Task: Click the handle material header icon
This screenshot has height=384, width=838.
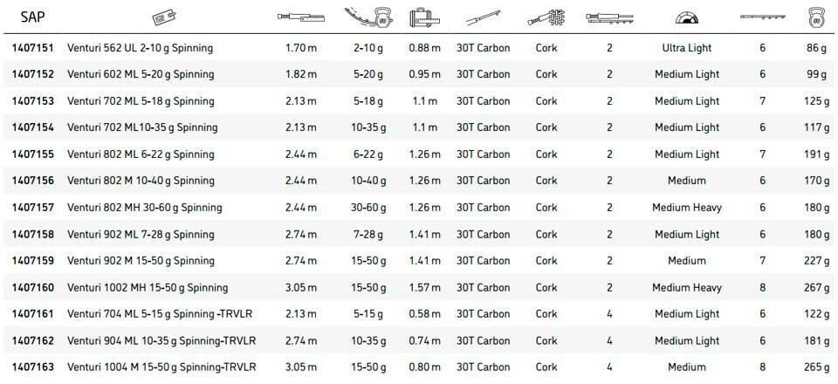Action: pyautogui.click(x=546, y=17)
